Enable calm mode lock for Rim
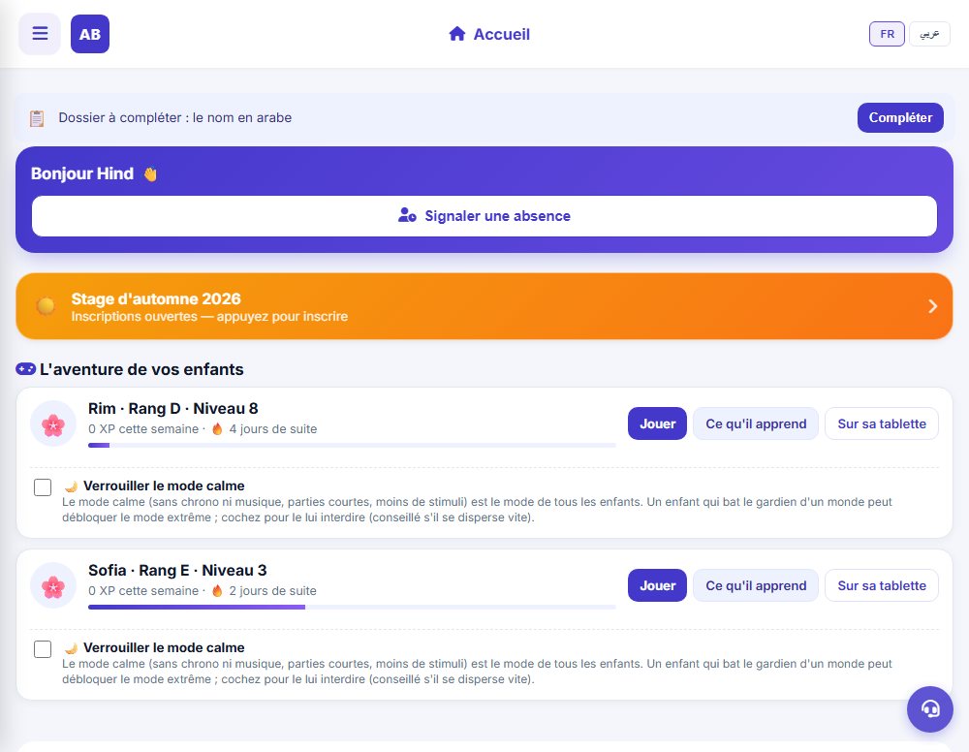Viewport: 969px width, 752px height. click(x=43, y=487)
